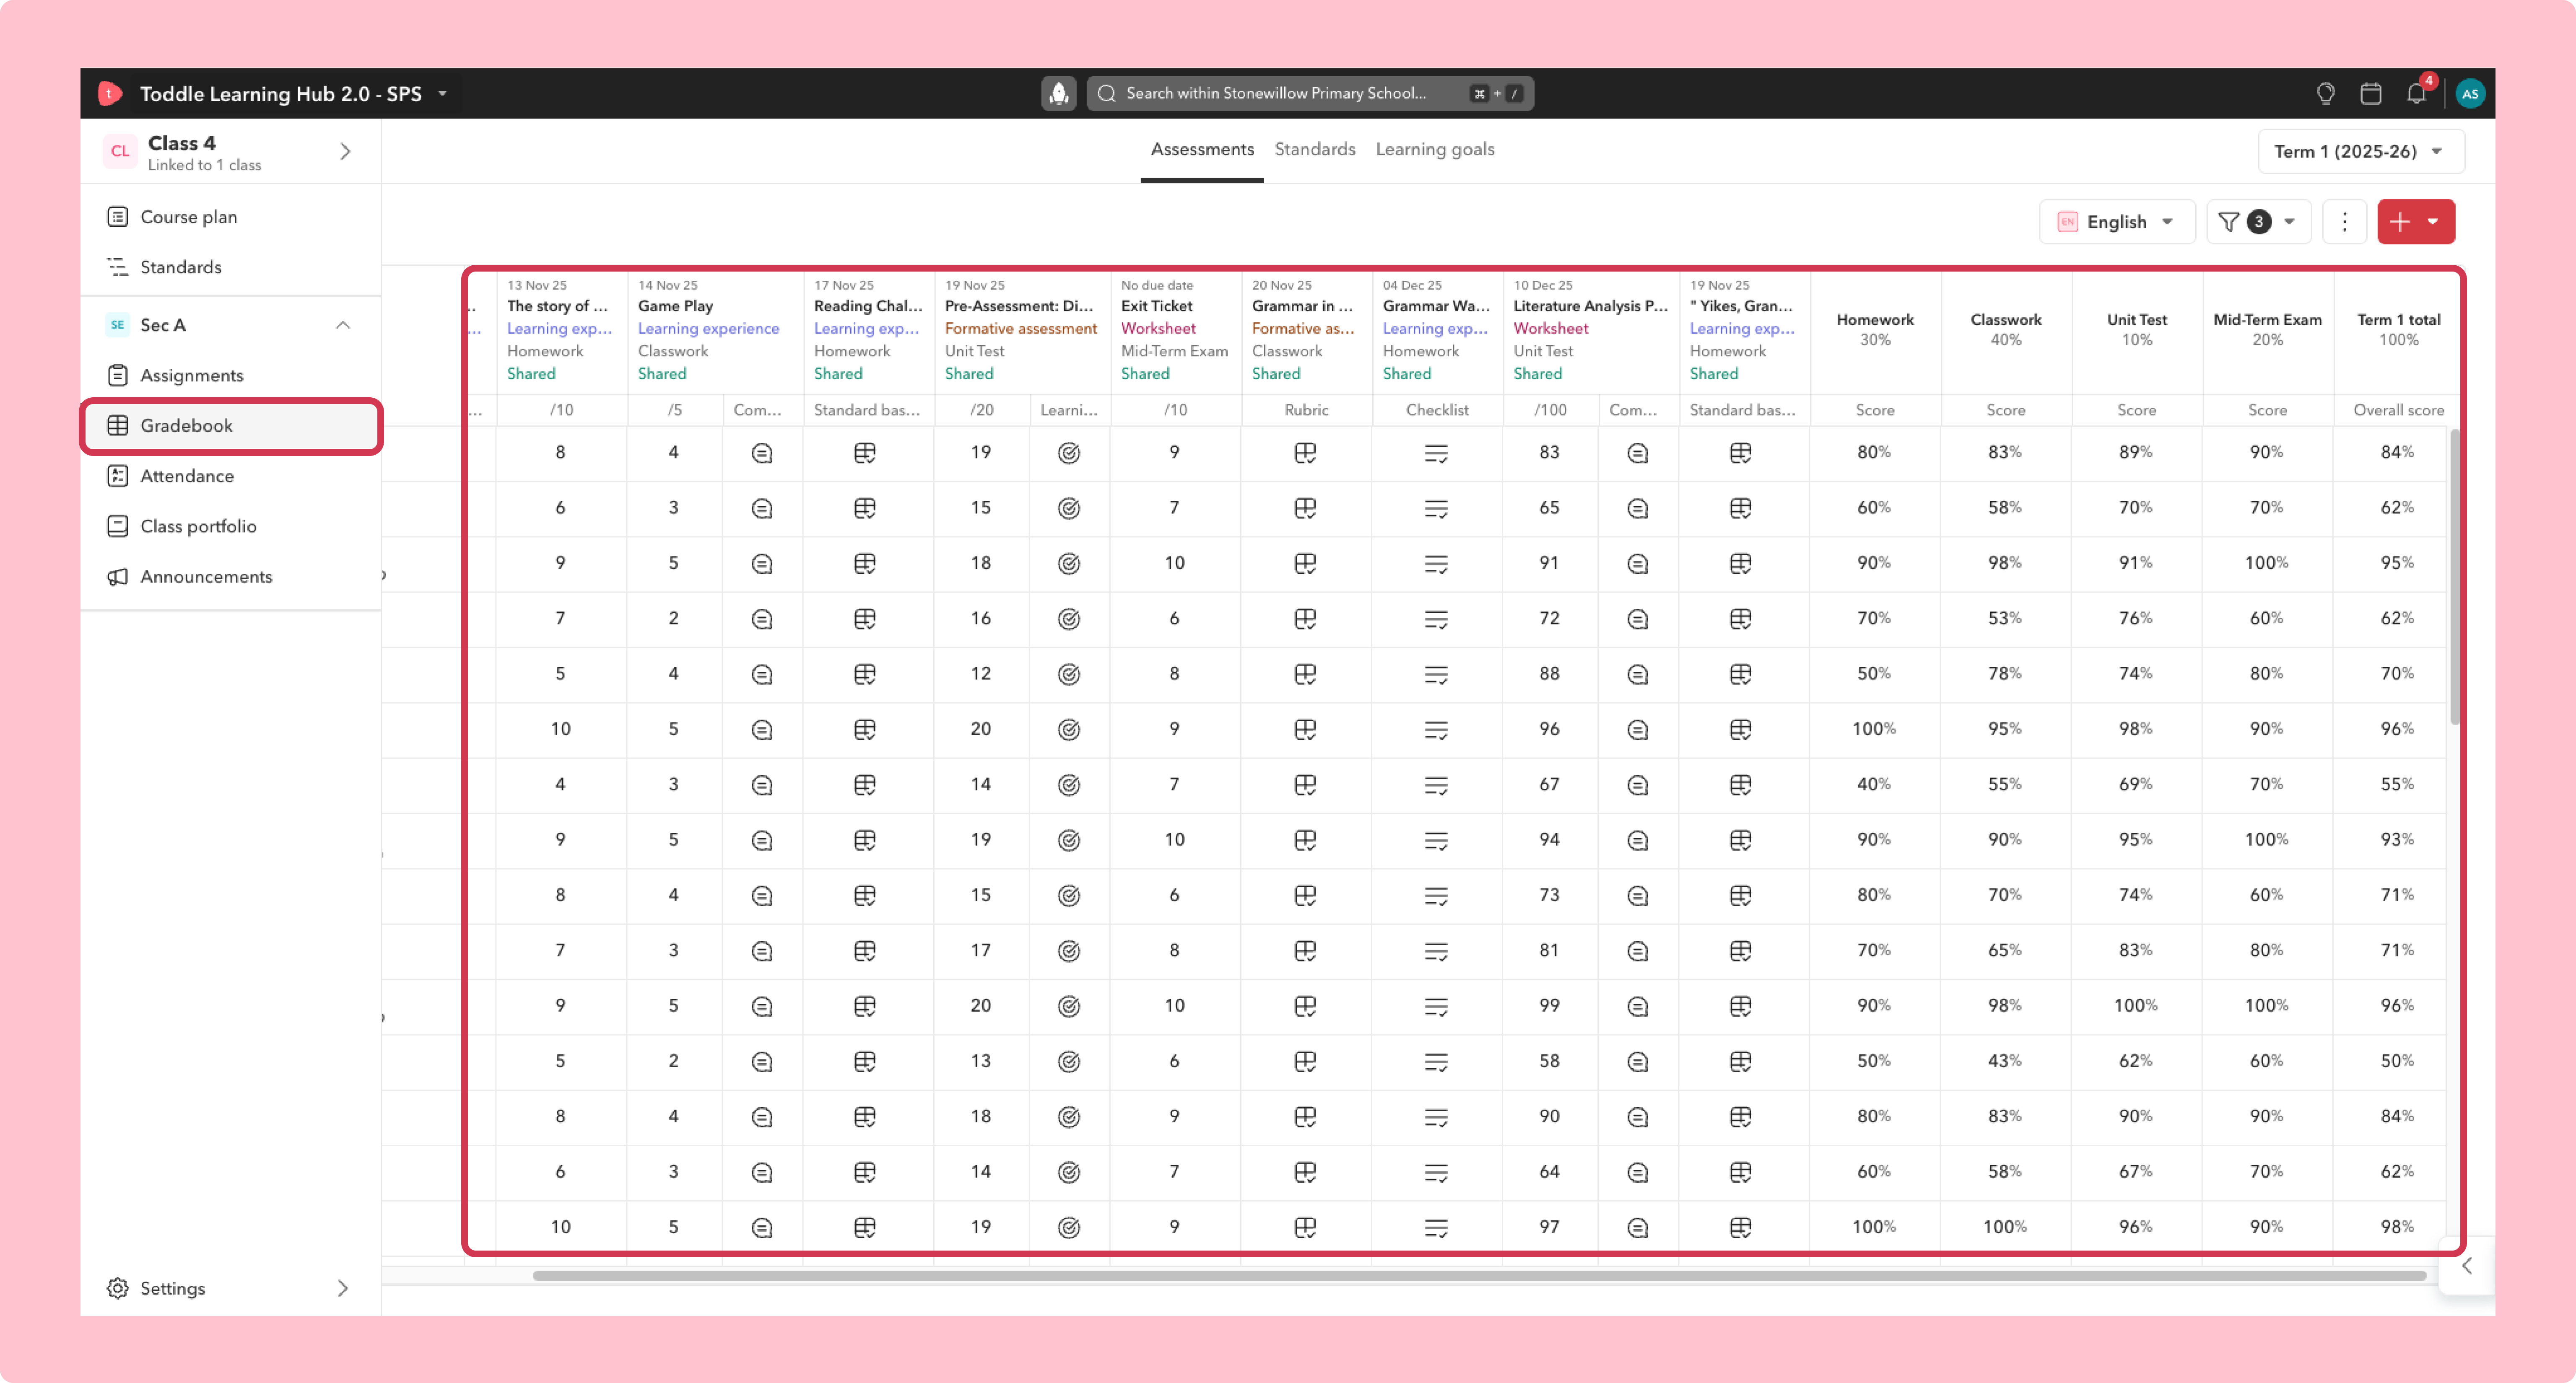Click the Toddle logo icon
This screenshot has width=2576, height=1383.
110,93
